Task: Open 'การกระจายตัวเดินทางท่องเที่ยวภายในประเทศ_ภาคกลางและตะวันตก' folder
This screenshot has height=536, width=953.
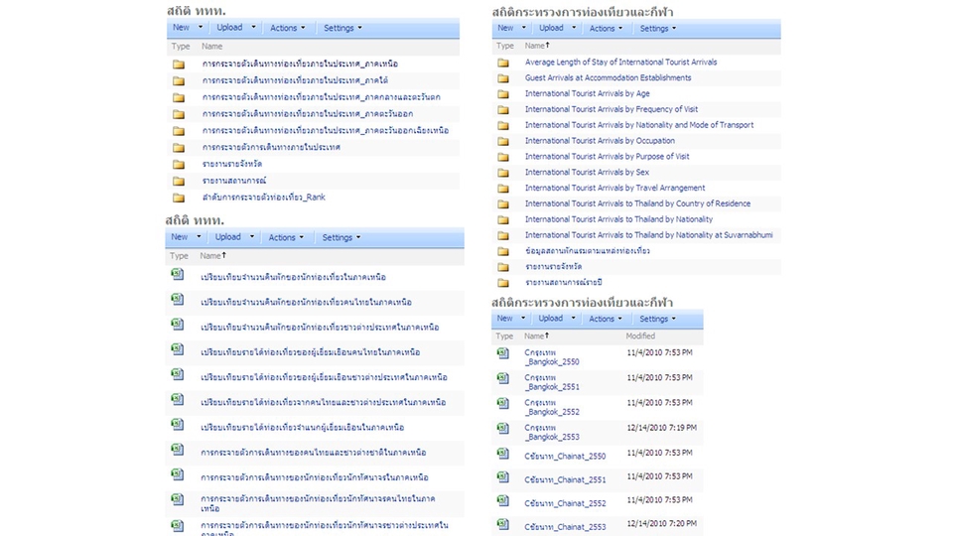Action: (321, 97)
